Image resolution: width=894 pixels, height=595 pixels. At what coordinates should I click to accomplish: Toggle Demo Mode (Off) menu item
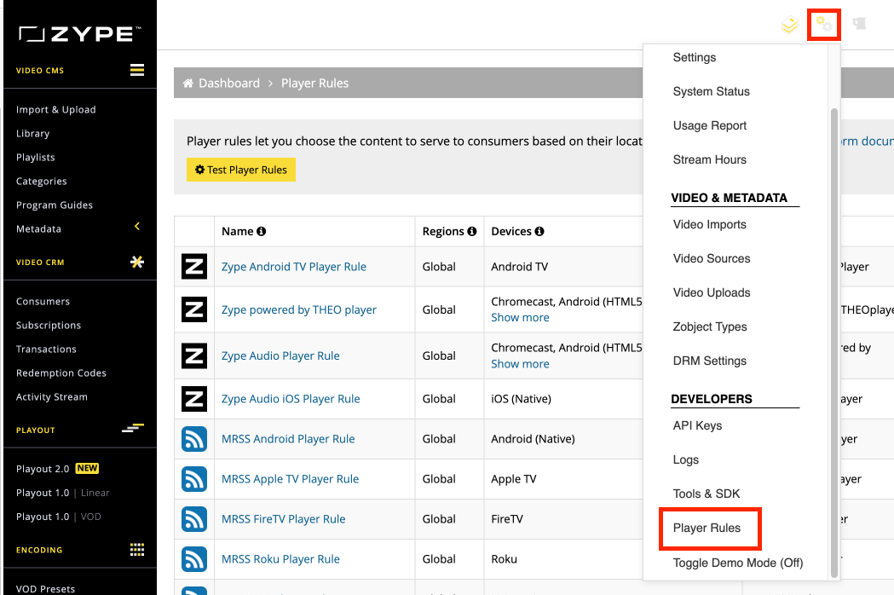coord(738,563)
